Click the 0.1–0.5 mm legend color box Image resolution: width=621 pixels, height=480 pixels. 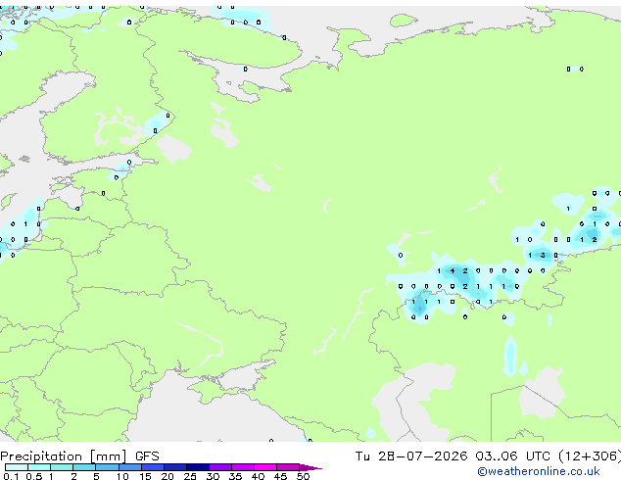17,467
